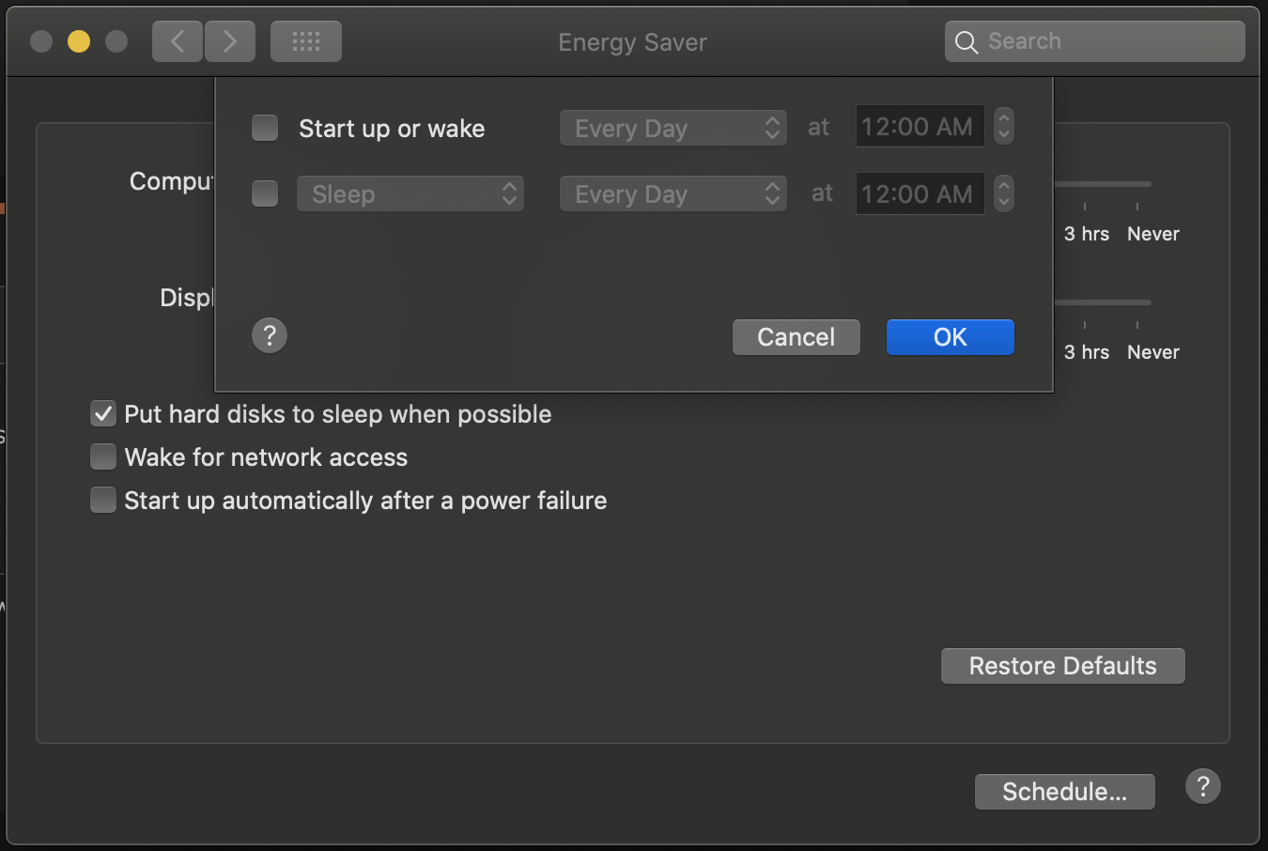Click the back navigation arrow
This screenshot has width=1268, height=851.
178,42
